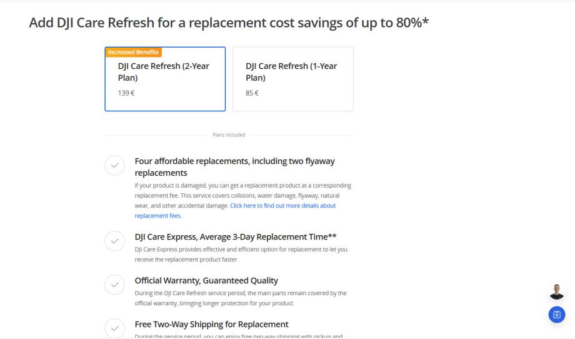Click the DJI Care Express description paragraph
575x339 pixels.
click(241, 254)
